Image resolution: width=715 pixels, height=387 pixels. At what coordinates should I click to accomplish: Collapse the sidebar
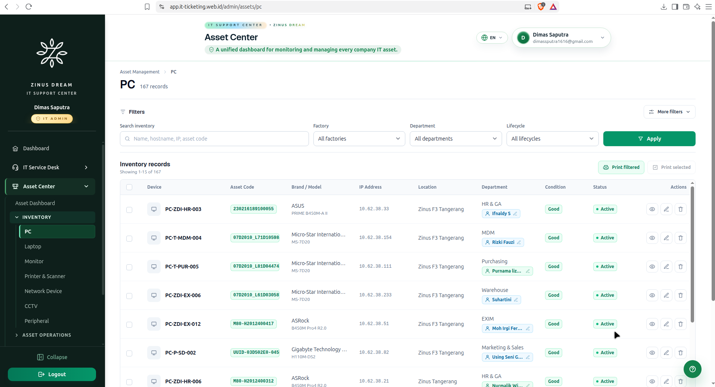tap(52, 357)
